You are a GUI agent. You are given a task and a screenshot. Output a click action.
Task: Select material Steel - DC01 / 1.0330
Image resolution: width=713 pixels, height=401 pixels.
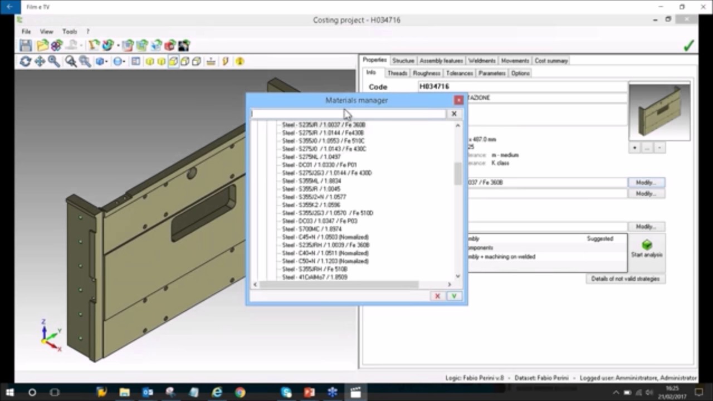(x=319, y=165)
